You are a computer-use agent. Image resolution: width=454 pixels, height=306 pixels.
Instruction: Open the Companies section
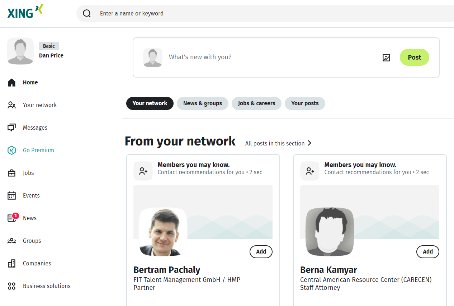tap(37, 263)
